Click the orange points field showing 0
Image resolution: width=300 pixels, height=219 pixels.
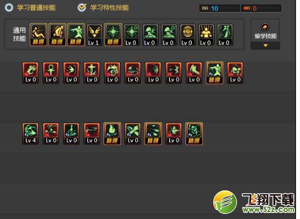[261, 8]
